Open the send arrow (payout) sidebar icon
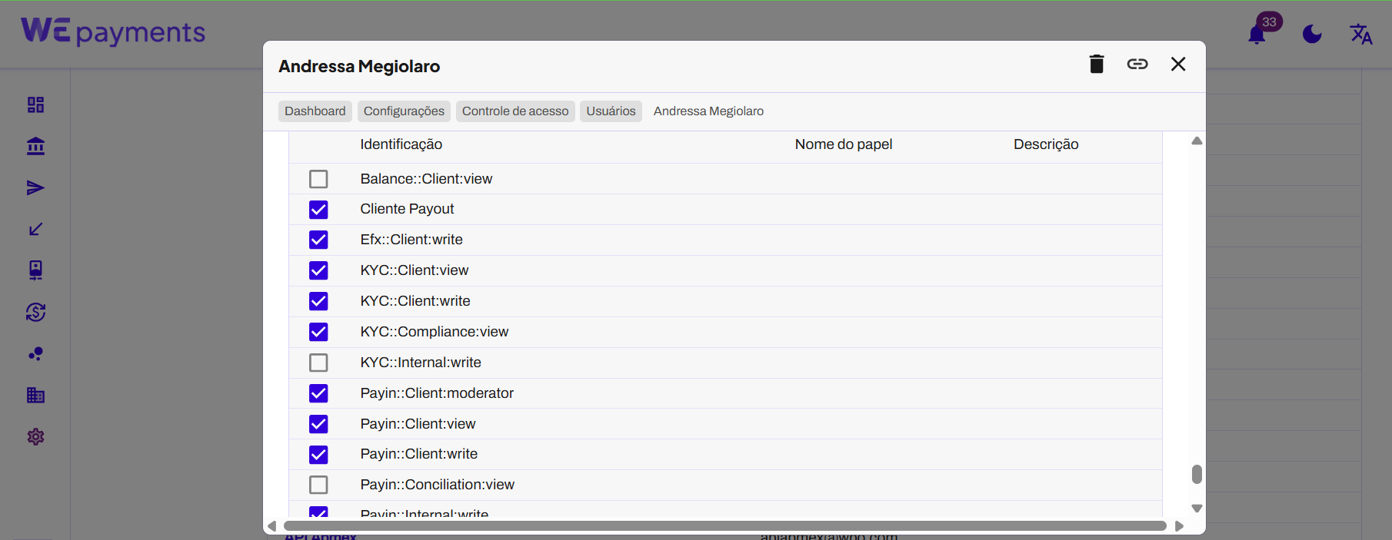 [x=35, y=187]
